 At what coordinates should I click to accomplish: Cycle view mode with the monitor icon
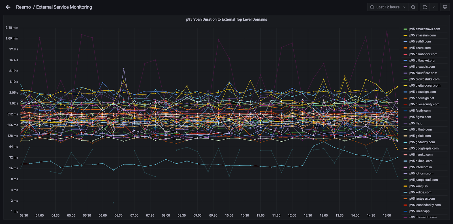pyautogui.click(x=445, y=7)
